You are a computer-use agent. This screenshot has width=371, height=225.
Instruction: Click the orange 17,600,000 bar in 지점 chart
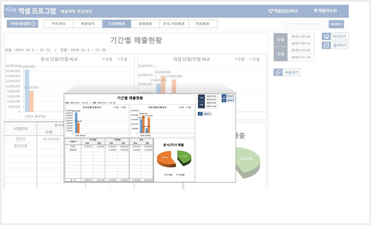[x=174, y=86]
